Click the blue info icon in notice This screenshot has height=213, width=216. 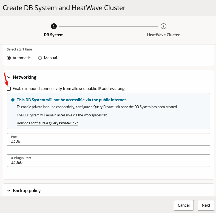tap(13, 100)
